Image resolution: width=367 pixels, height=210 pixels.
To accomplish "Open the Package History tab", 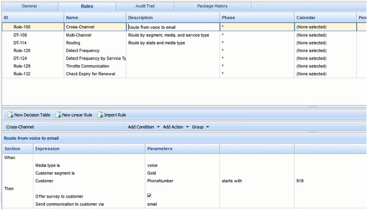I will click(212, 6).
